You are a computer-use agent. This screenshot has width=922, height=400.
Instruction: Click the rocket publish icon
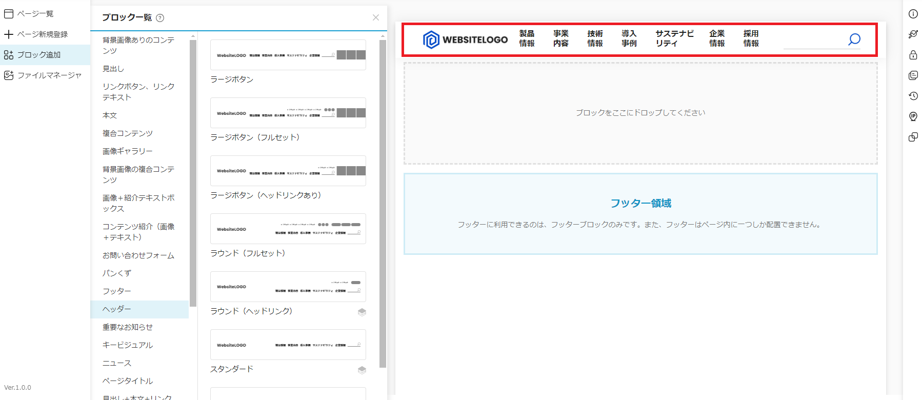tap(913, 34)
